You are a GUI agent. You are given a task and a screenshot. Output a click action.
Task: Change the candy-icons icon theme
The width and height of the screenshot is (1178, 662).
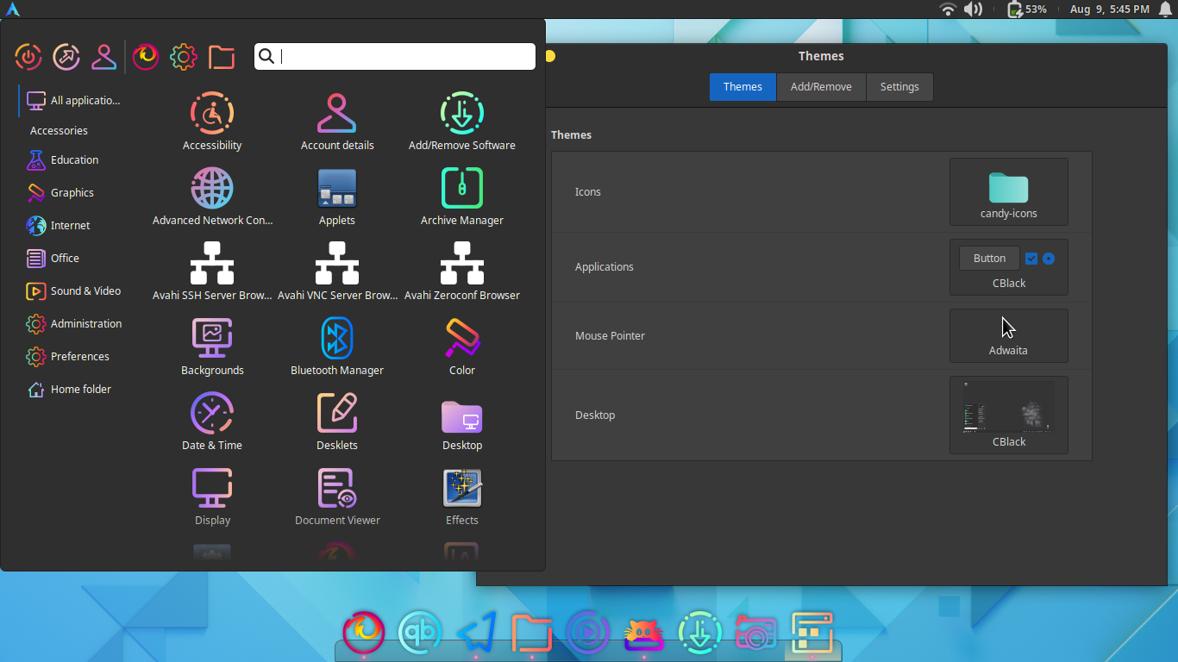pos(1008,192)
